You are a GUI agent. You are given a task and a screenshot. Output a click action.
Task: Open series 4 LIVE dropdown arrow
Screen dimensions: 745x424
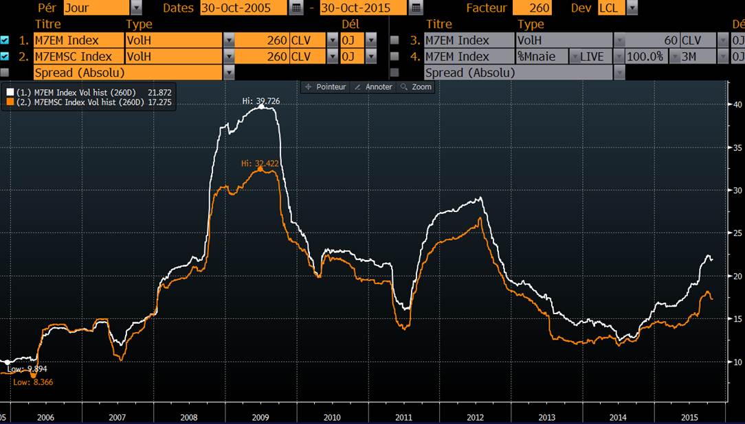(x=619, y=56)
